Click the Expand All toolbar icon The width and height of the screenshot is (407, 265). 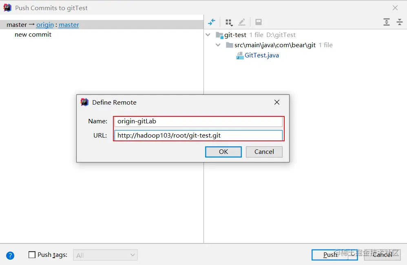[x=387, y=22]
